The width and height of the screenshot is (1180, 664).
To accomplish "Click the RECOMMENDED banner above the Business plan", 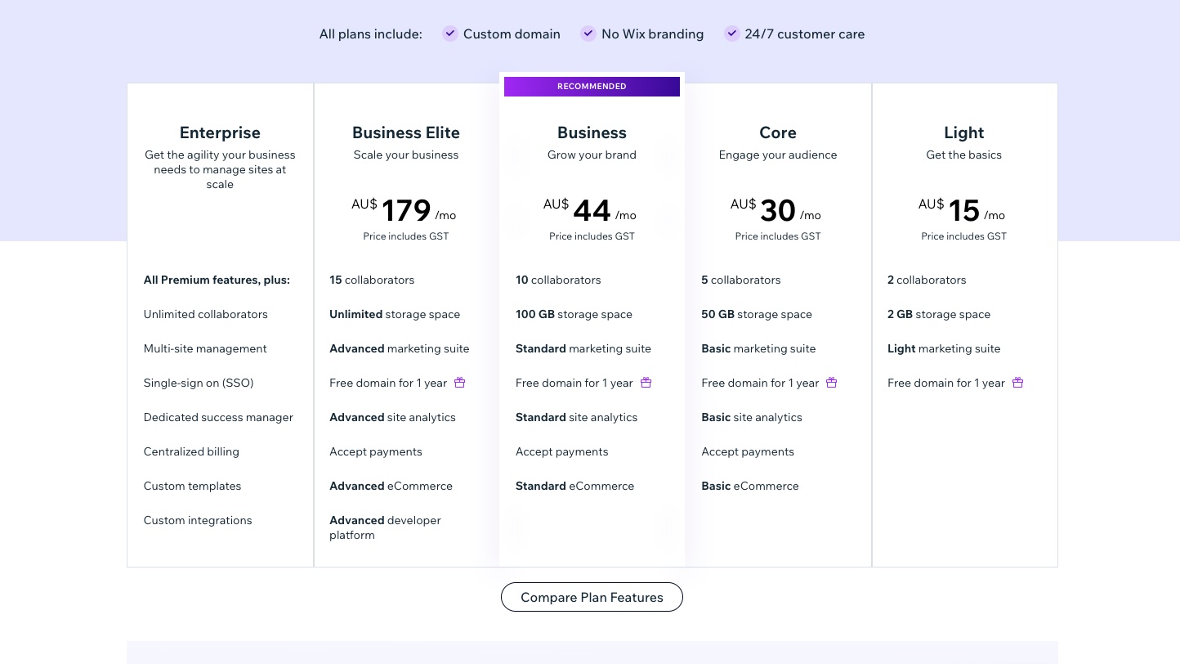I will pyautogui.click(x=592, y=87).
